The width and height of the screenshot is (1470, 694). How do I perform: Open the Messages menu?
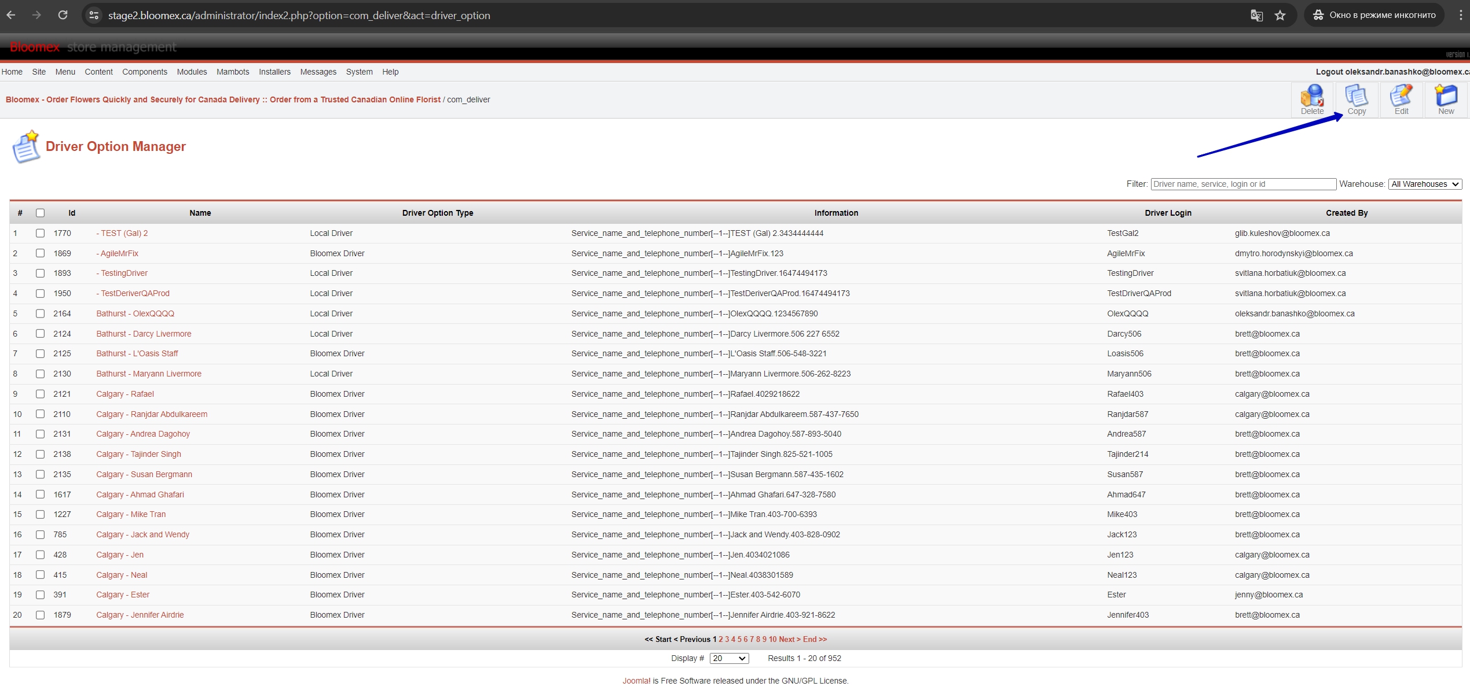click(x=318, y=72)
